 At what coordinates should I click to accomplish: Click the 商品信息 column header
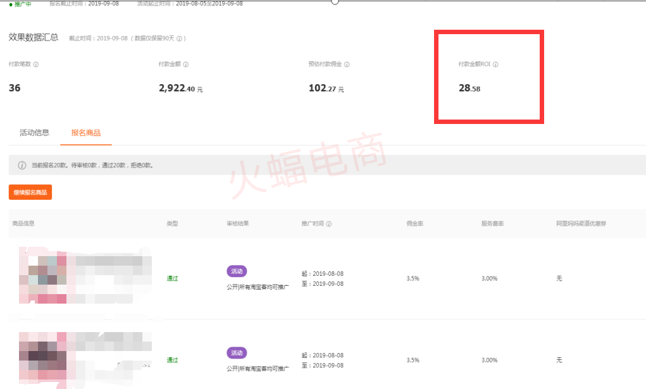pos(25,224)
